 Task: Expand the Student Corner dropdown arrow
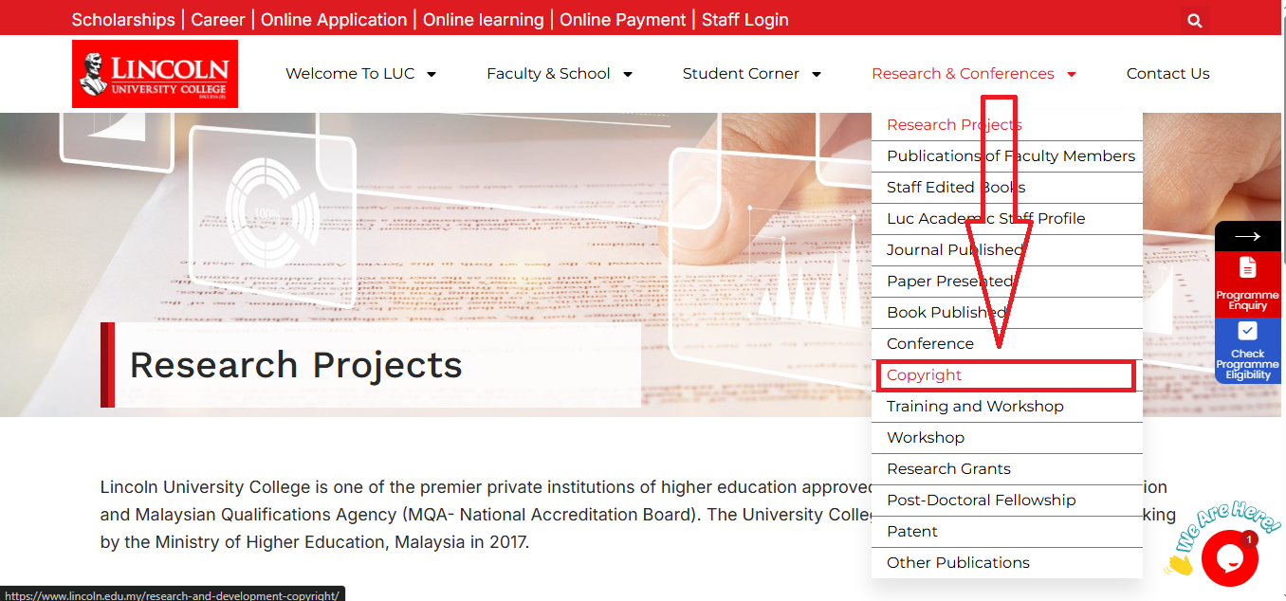[817, 74]
